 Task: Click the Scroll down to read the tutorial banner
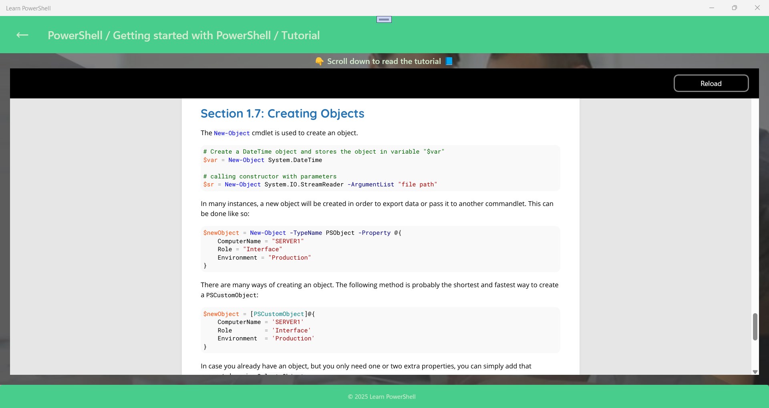click(x=383, y=61)
